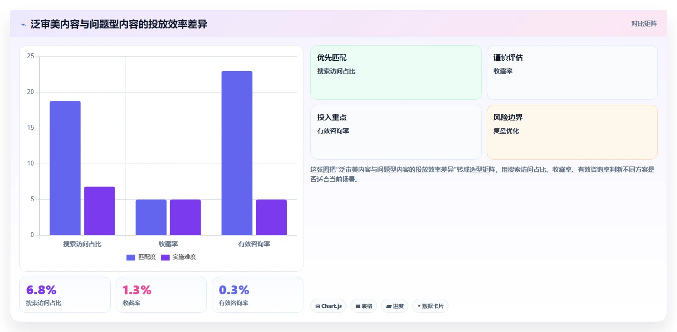
Task: Click the 1.3% 收藏率 stat card
Action: [x=161, y=295]
